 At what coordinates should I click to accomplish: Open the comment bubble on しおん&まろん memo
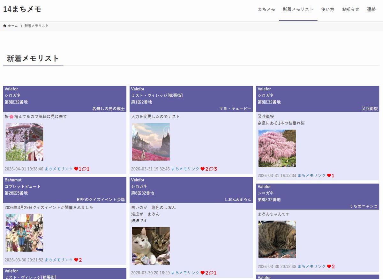pyautogui.click(x=211, y=273)
